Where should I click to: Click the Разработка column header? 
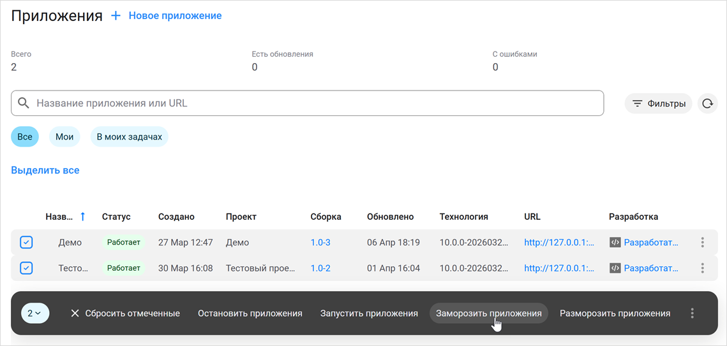click(x=633, y=217)
